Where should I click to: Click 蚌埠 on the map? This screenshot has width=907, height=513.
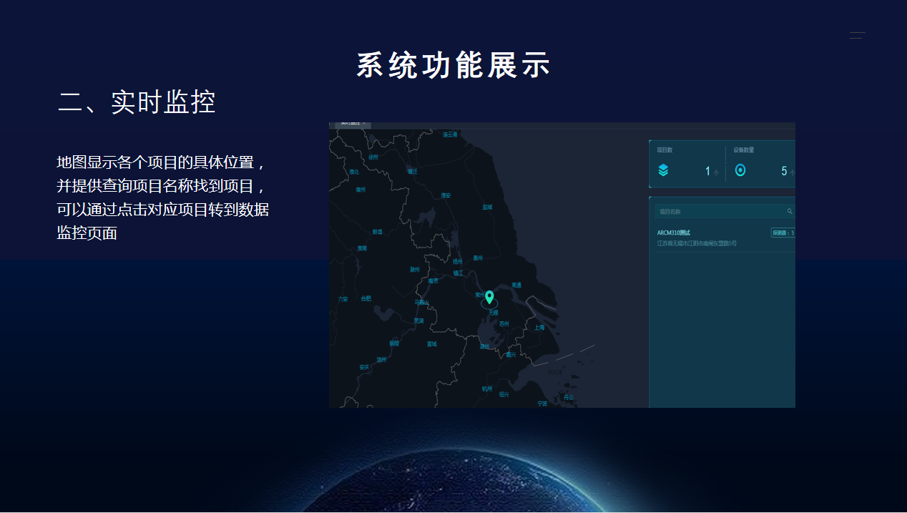tap(377, 232)
